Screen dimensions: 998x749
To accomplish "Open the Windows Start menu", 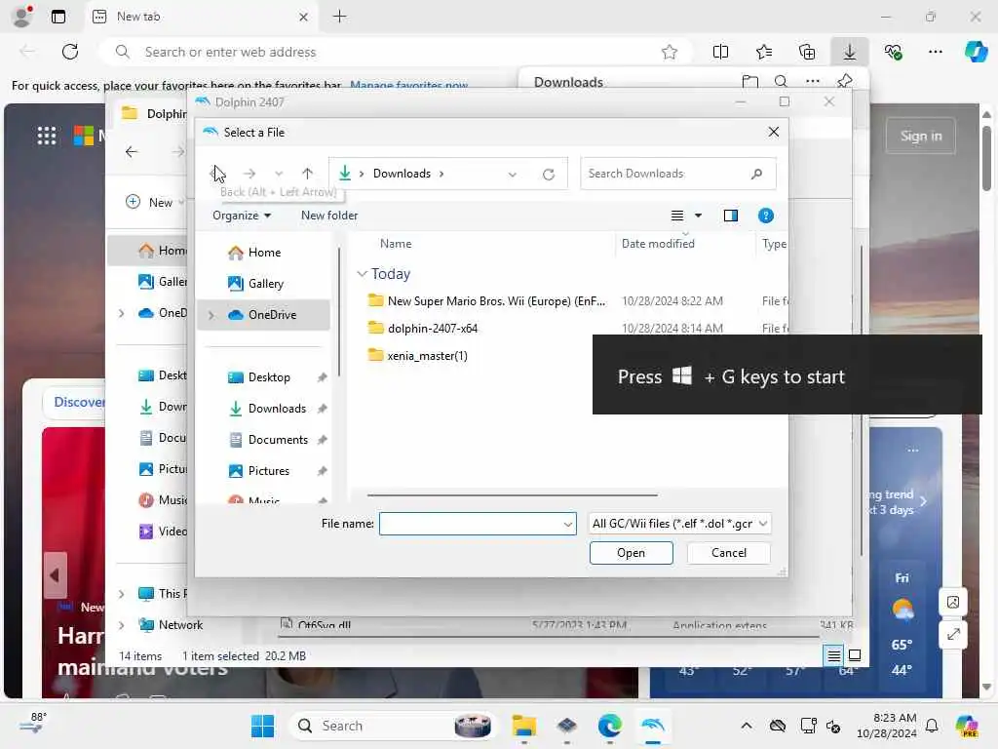I will [262, 726].
